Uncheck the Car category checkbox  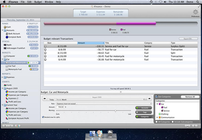[160, 104]
